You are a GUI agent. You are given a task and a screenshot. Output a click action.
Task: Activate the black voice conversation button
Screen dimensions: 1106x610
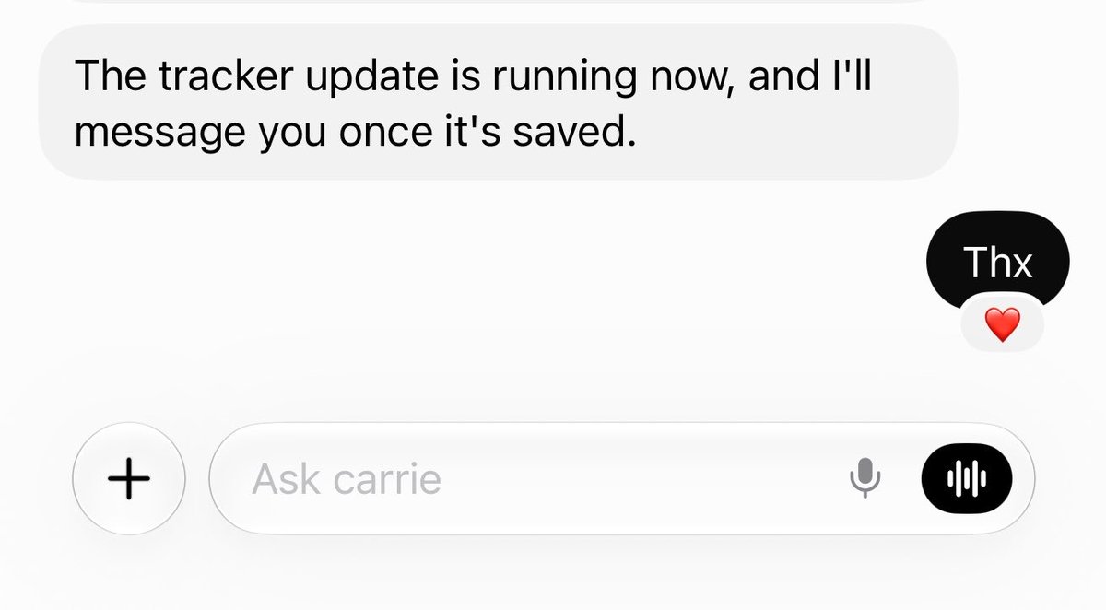967,479
